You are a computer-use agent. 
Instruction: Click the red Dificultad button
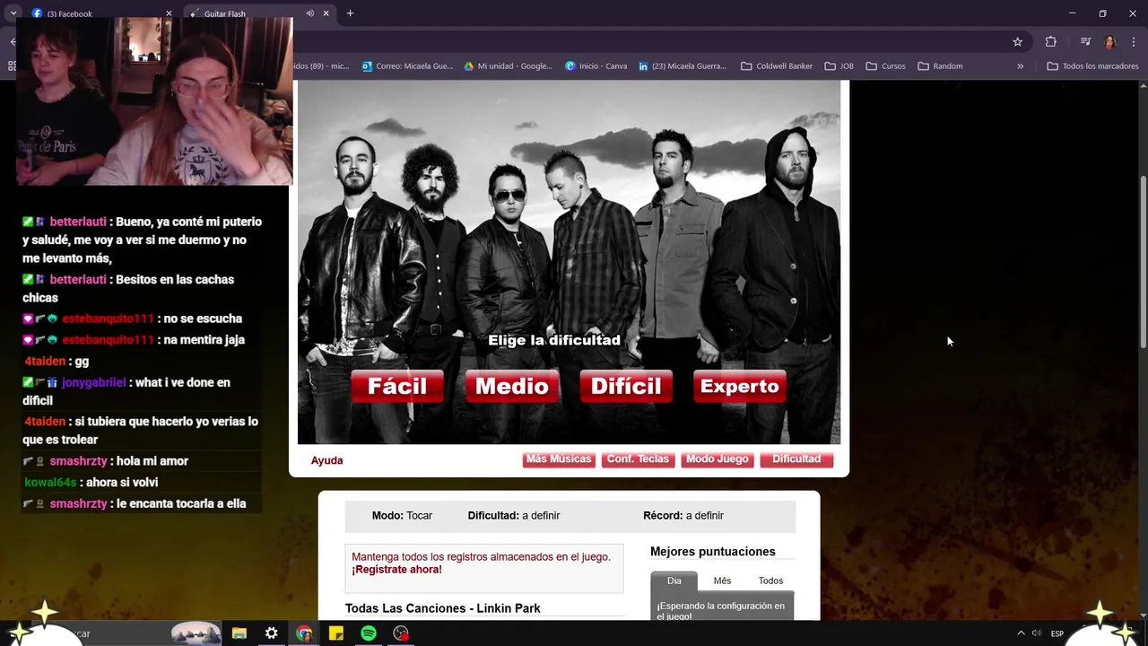coord(796,459)
